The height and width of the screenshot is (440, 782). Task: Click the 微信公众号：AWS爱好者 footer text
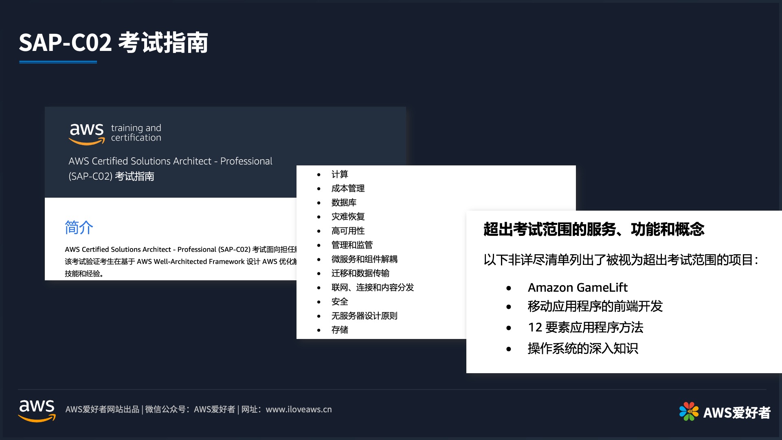[x=191, y=409]
